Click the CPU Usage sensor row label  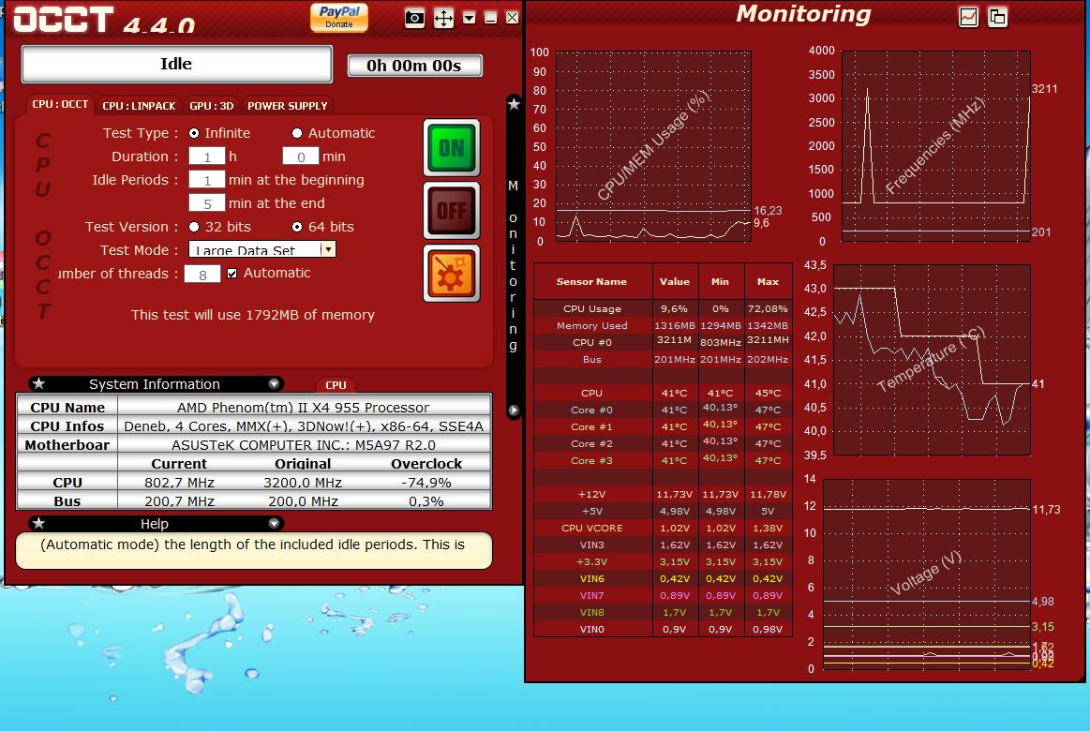592,308
